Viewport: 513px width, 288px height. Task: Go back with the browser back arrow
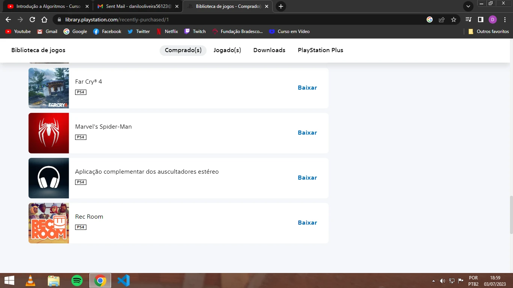8,19
